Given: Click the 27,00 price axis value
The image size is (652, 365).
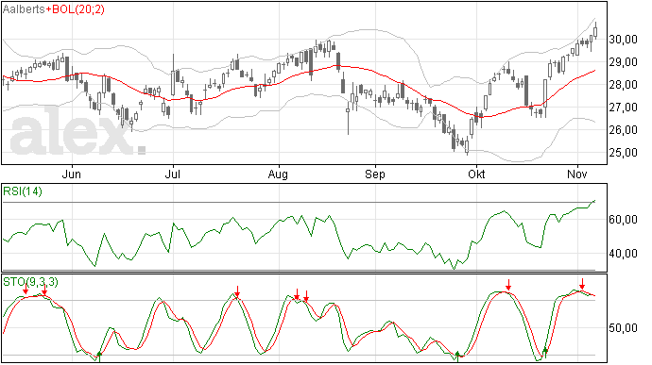Looking at the screenshot, I should pos(623,108).
